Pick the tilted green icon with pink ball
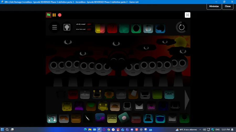The height and width of the screenshot is (132, 236). 124,118
